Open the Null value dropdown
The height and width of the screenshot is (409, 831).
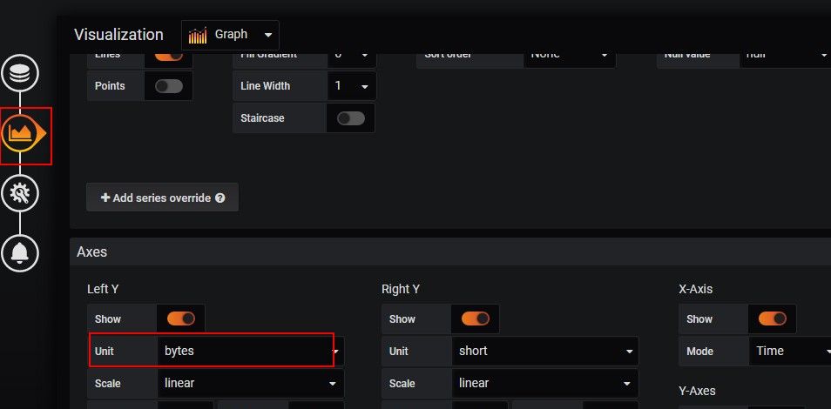tap(785, 58)
